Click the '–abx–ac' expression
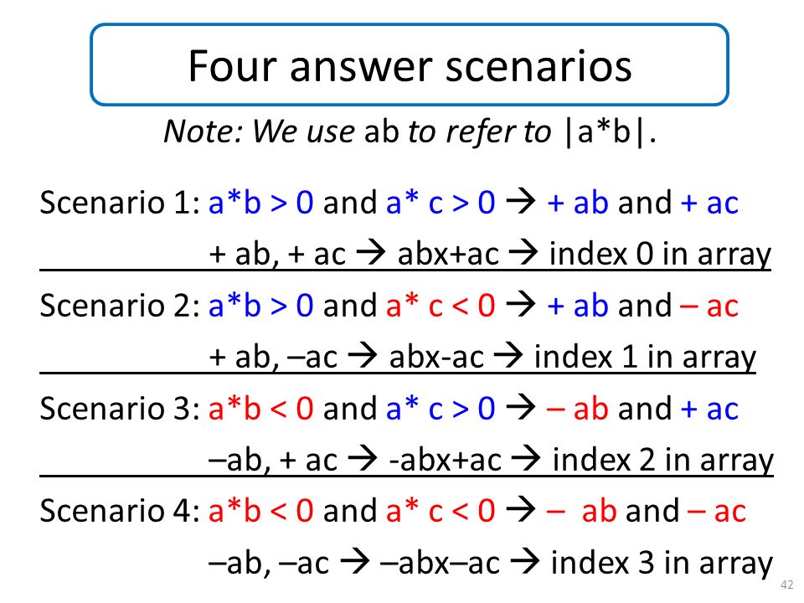 (440, 563)
